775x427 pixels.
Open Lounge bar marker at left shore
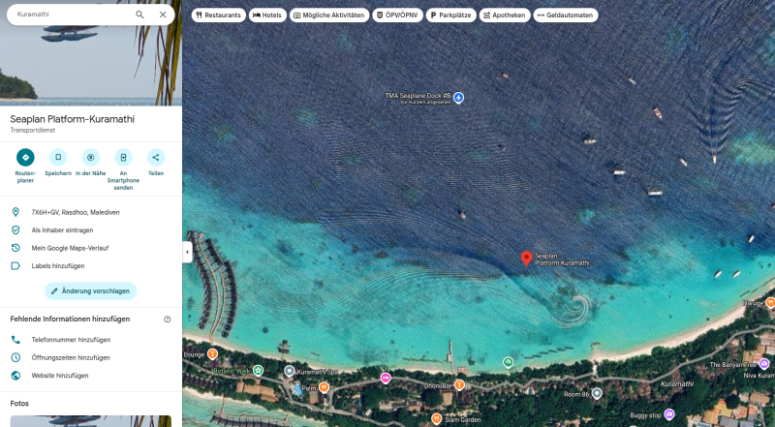coord(212,353)
